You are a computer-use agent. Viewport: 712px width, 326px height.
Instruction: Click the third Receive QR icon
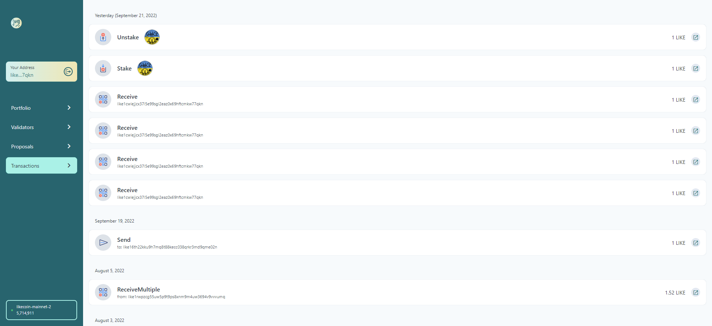tap(103, 162)
